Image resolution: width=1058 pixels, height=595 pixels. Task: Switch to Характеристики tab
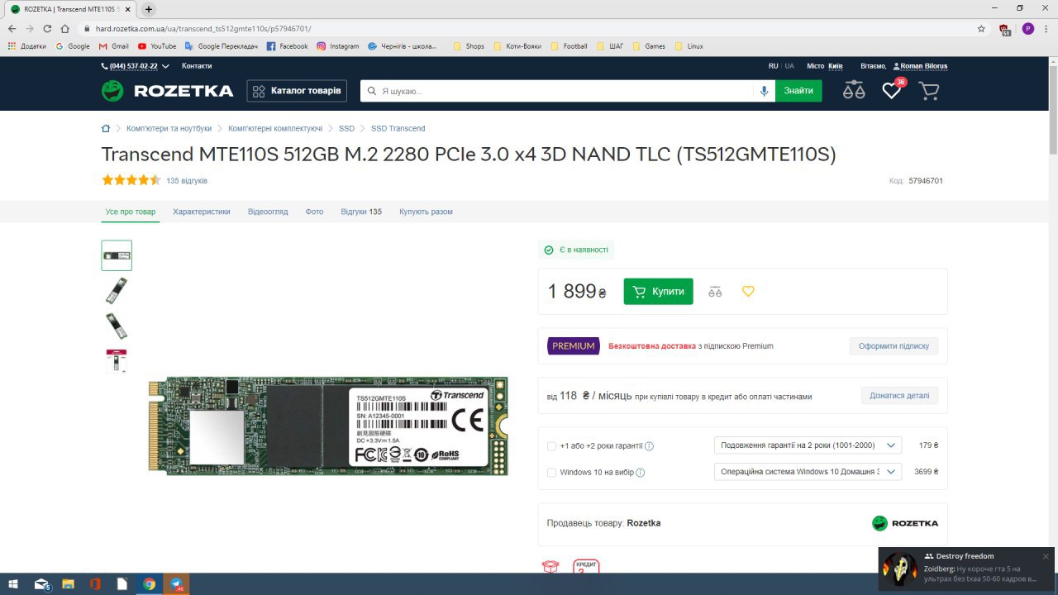(x=202, y=212)
